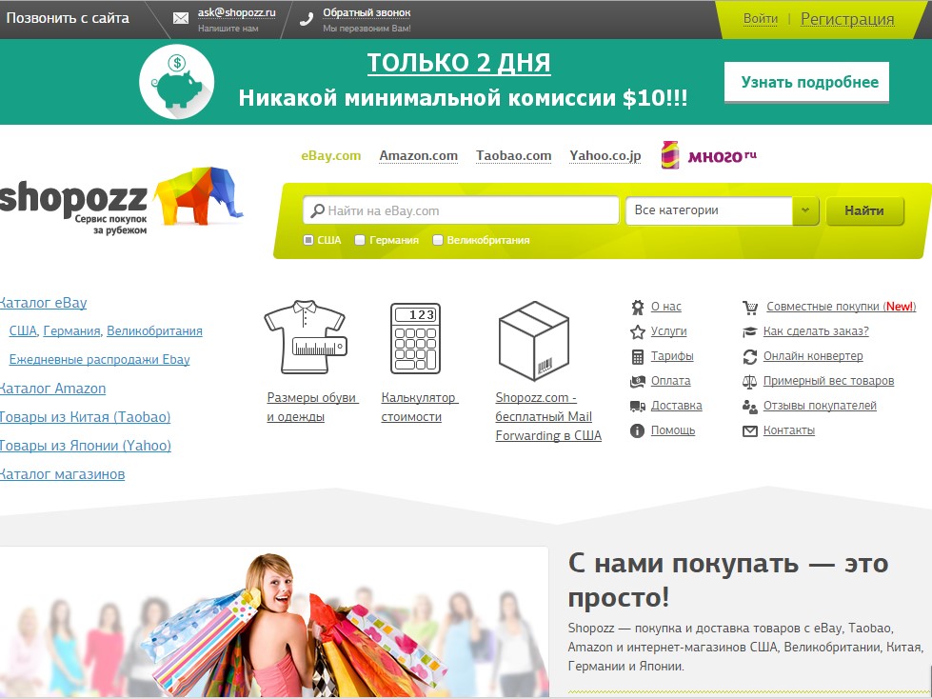
Task: Open Ежедневные распродажи Ebay link
Action: [x=99, y=360]
